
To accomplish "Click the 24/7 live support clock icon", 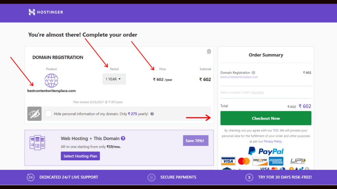I will pos(31,177).
